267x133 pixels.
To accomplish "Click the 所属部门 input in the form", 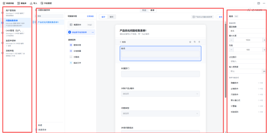I will coord(160,74).
